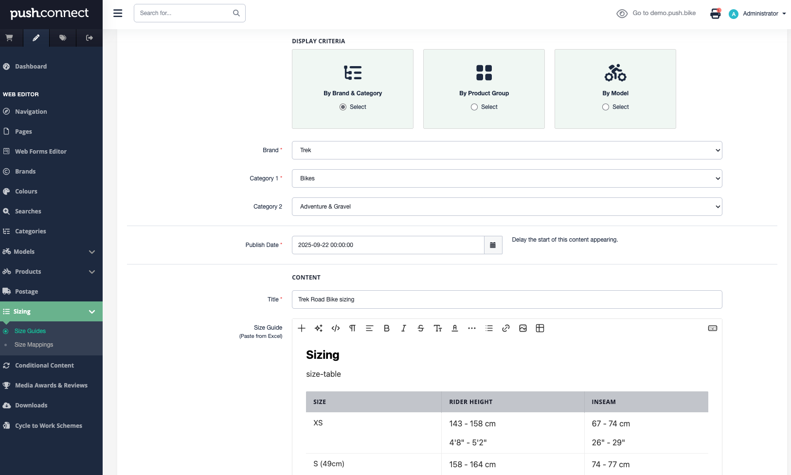
Task: Click in the Title input field
Action: click(506, 299)
